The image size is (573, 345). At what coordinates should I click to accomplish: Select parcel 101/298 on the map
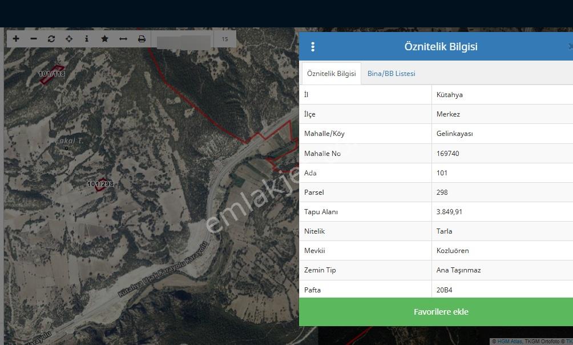click(x=100, y=184)
